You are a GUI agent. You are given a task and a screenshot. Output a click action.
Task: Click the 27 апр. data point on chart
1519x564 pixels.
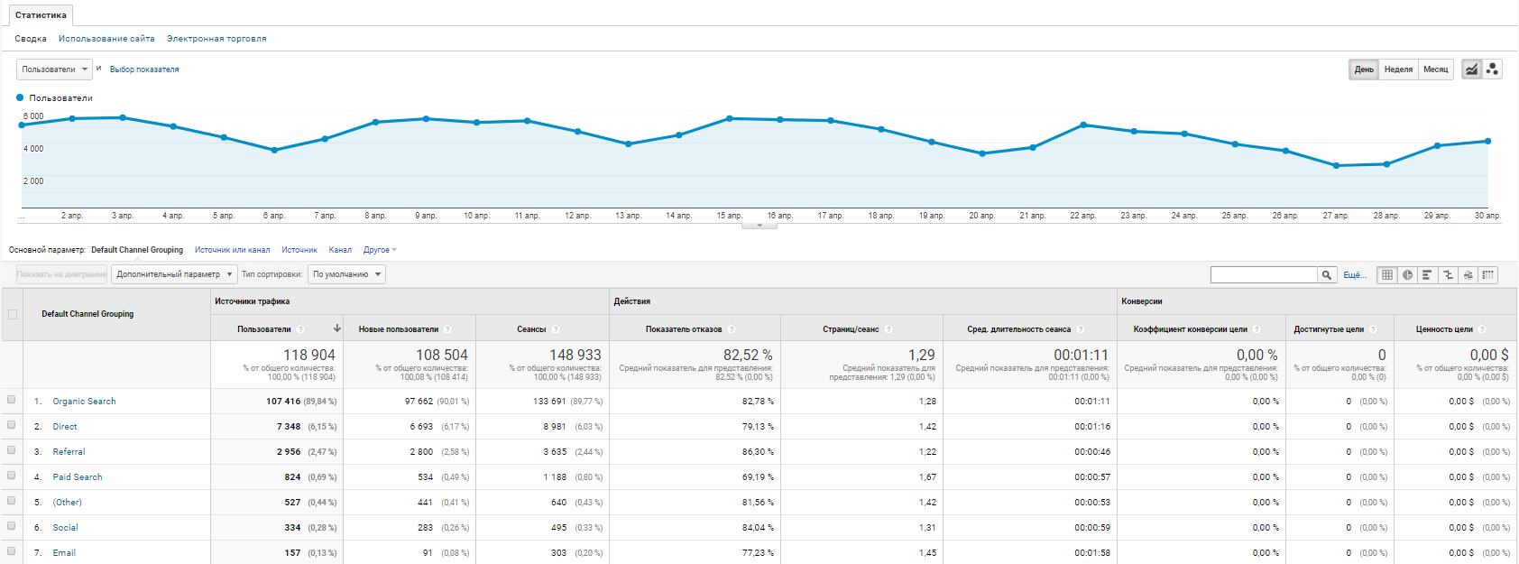point(1336,165)
